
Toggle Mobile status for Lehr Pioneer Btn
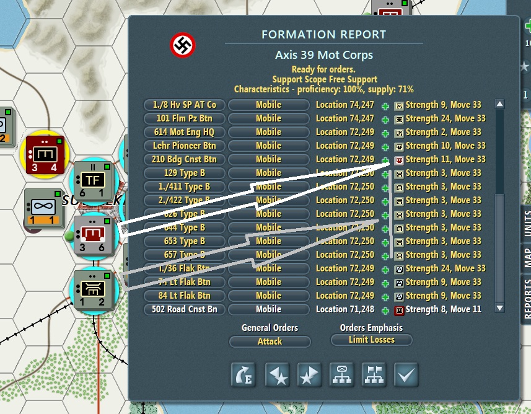pyautogui.click(x=268, y=146)
